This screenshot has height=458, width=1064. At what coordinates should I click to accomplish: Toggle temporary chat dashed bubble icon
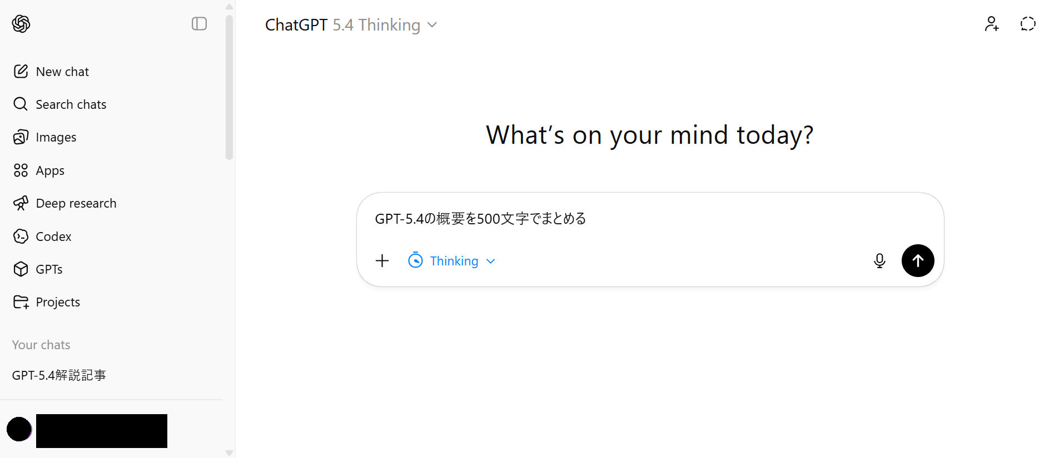point(1028,24)
